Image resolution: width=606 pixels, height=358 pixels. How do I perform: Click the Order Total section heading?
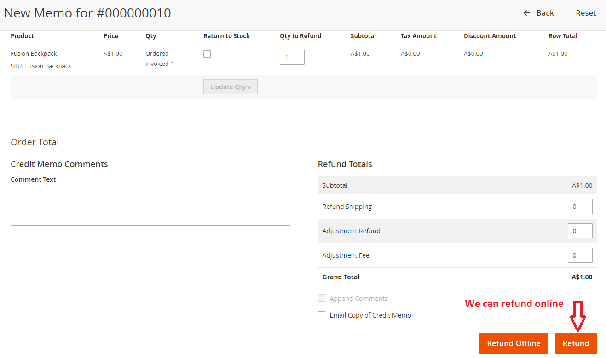pos(35,142)
